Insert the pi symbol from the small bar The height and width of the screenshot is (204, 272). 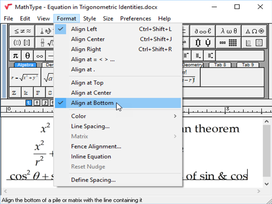click(x=15, y=56)
